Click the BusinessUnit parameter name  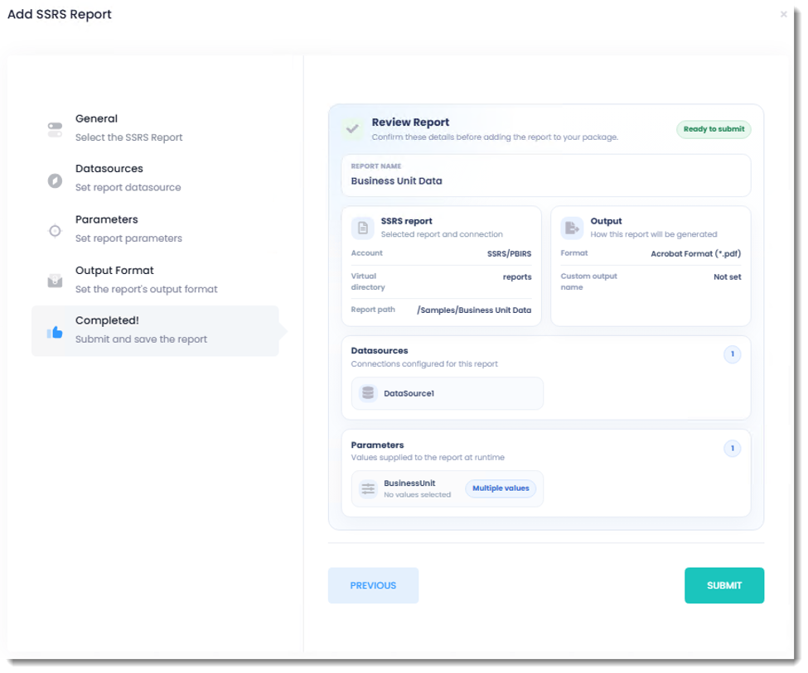coord(409,483)
